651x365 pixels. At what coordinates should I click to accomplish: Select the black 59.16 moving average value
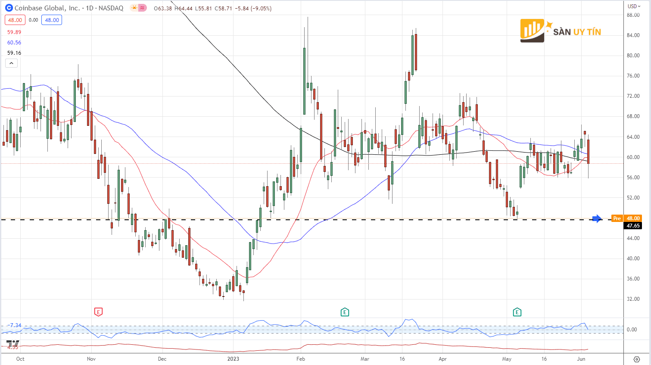[14, 53]
